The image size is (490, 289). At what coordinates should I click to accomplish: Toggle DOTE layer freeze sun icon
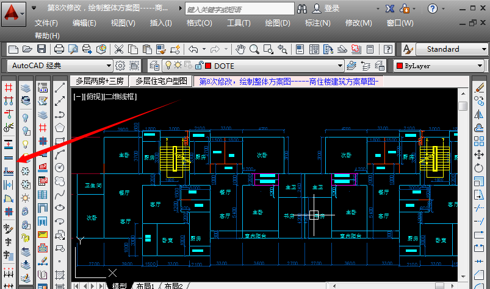click(178, 66)
